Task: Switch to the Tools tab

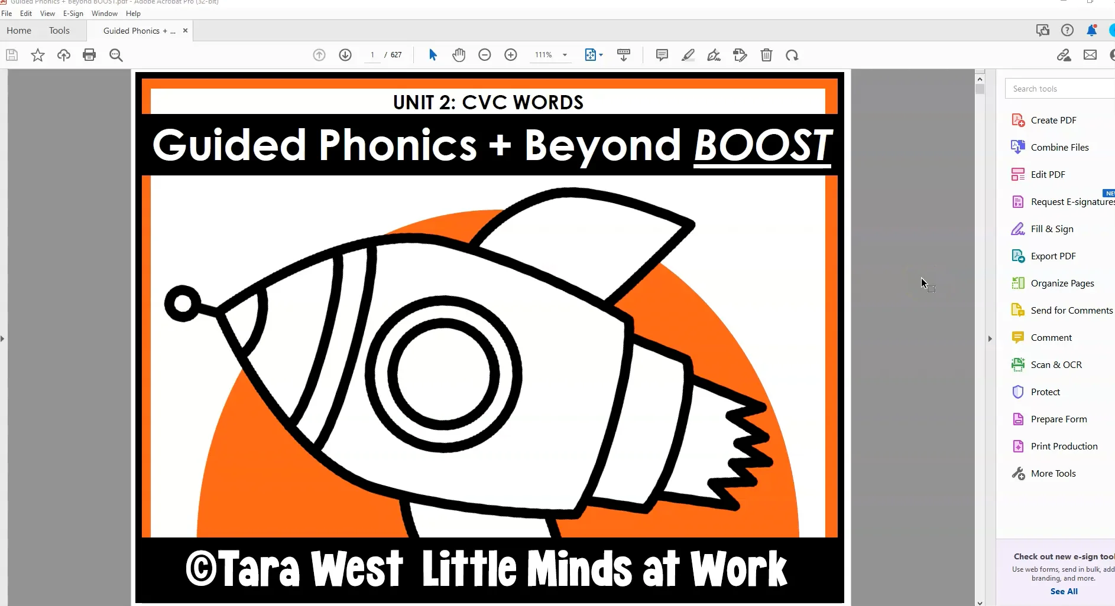Action: pyautogui.click(x=59, y=30)
